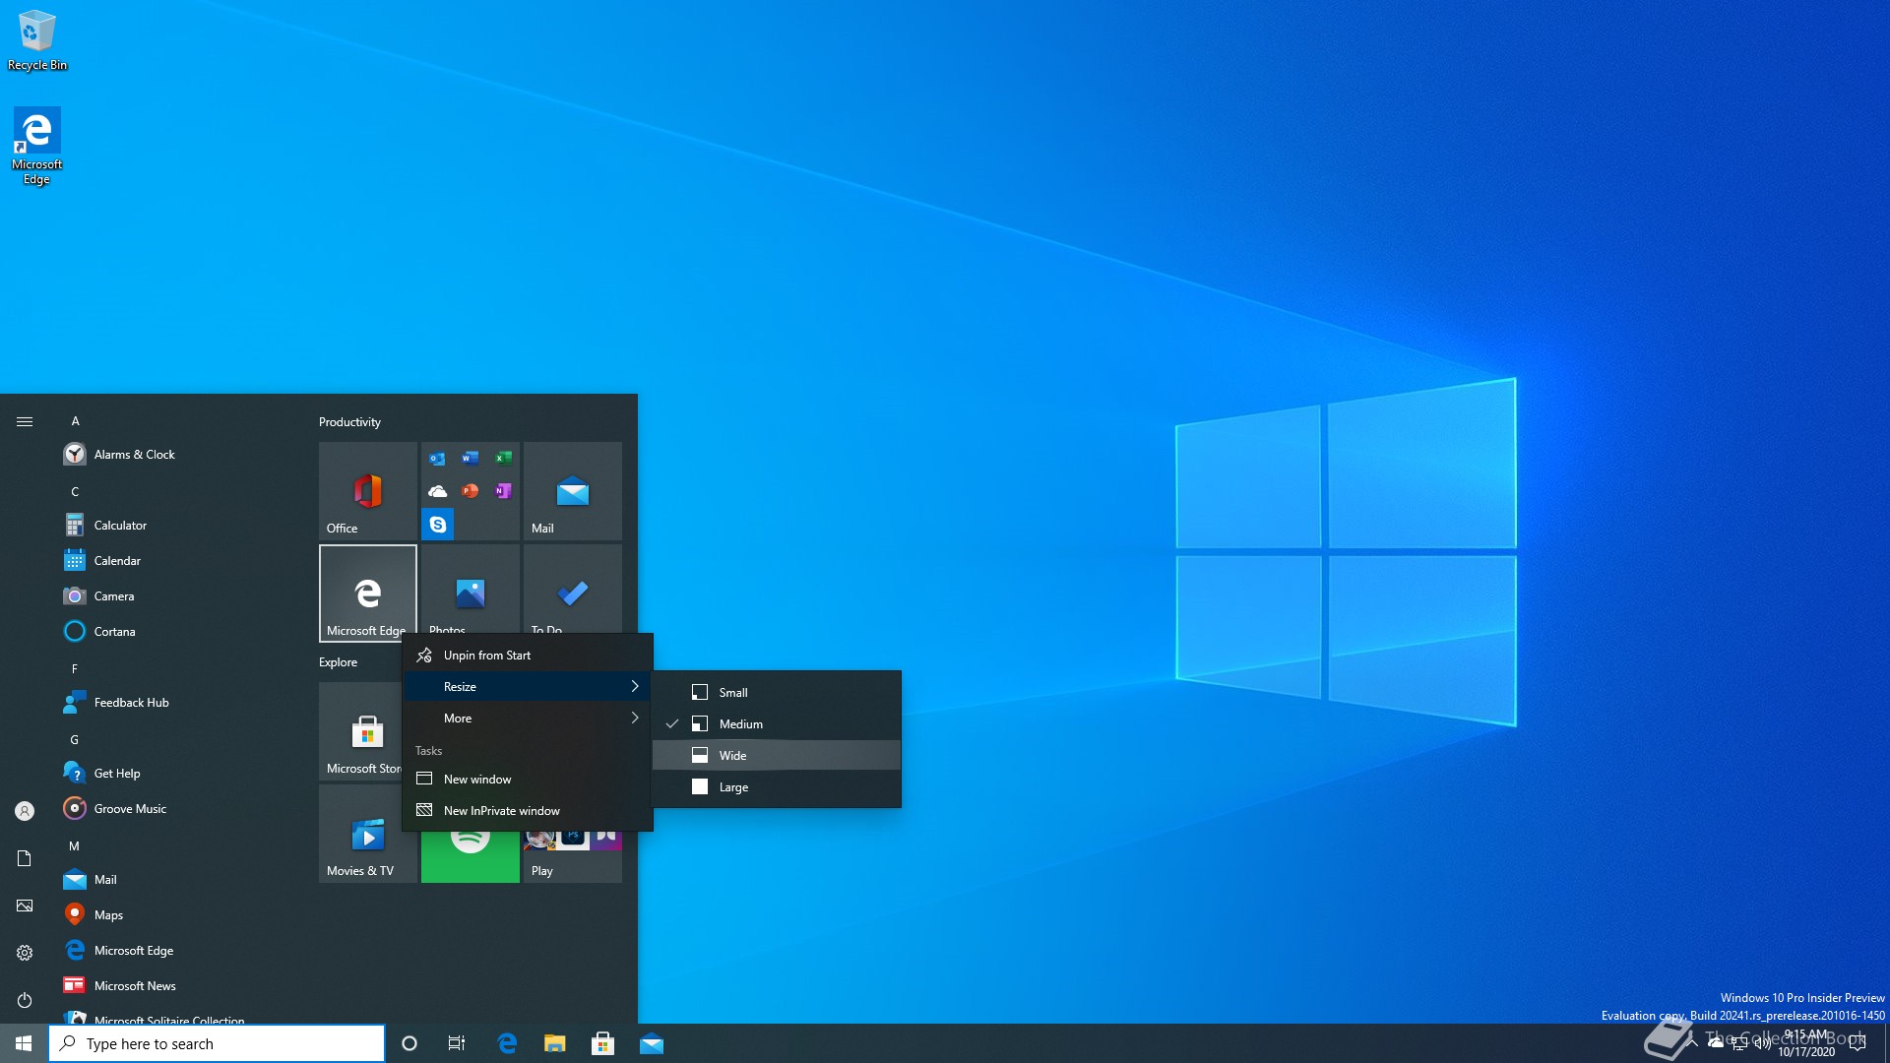Click the A letter header in app list

click(x=75, y=421)
